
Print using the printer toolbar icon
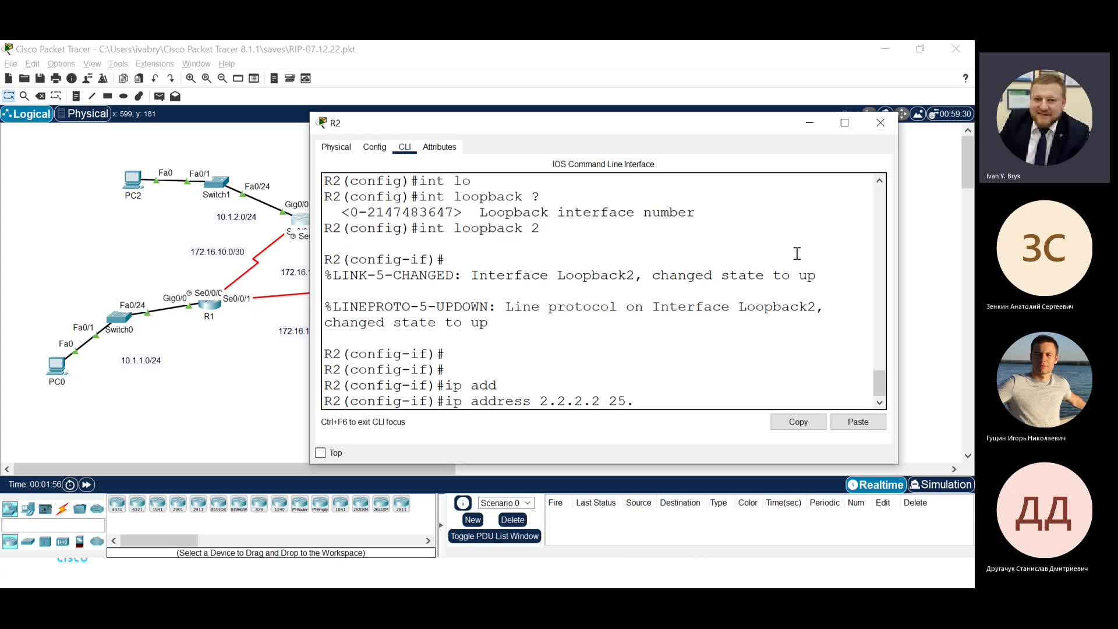click(55, 79)
